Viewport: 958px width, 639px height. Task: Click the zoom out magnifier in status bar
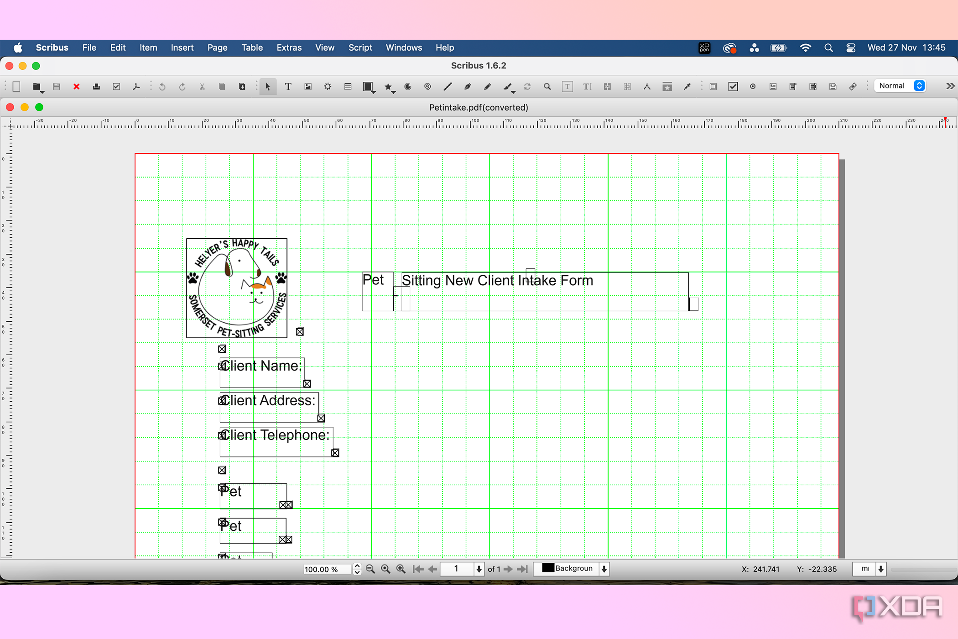370,569
